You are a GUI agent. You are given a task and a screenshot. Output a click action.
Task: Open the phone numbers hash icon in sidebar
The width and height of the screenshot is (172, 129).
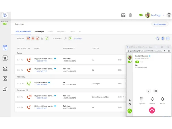(x=5, y=89)
